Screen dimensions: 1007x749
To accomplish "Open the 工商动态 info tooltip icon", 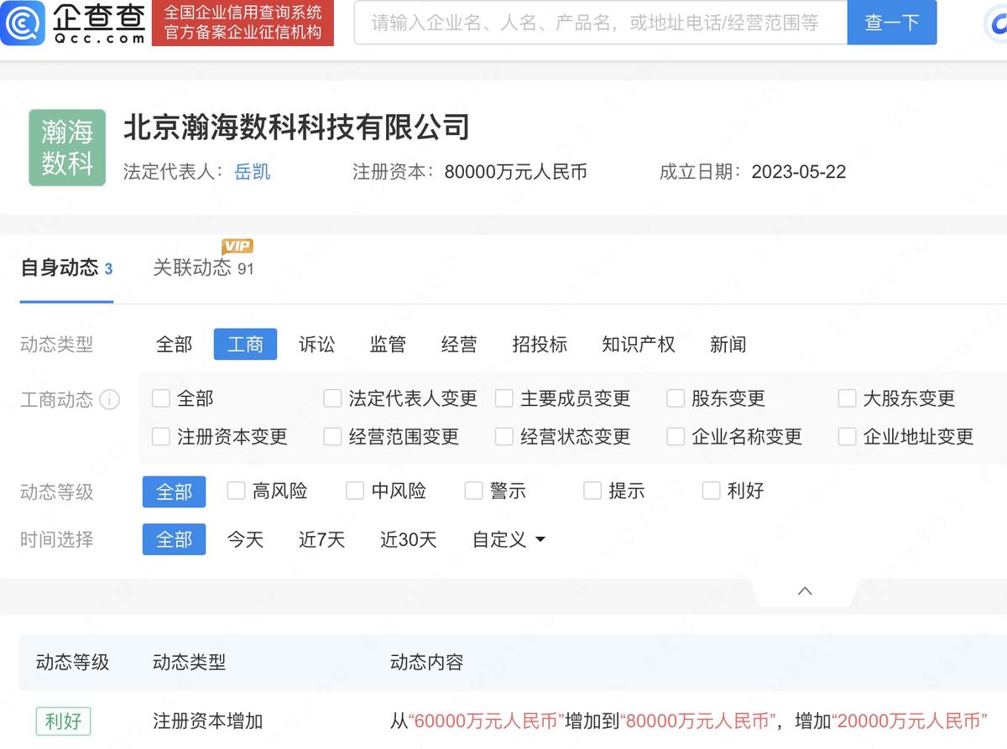I will (111, 401).
